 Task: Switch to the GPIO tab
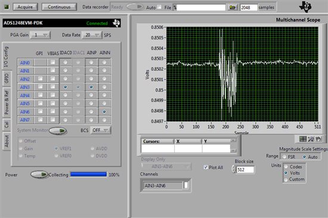[x=7, y=78]
